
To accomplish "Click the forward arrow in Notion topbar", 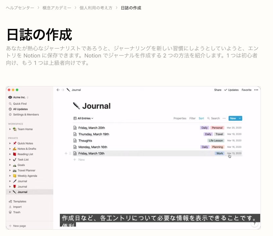I will pos(63,90).
